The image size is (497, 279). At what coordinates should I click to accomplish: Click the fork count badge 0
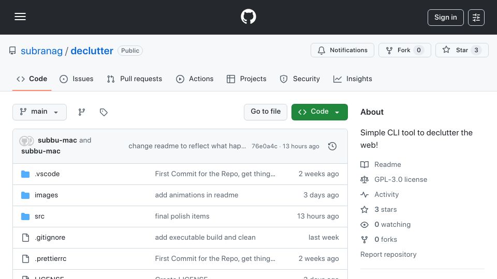419,50
